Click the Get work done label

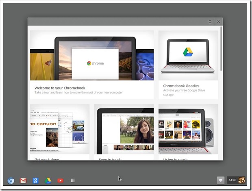[47, 159]
